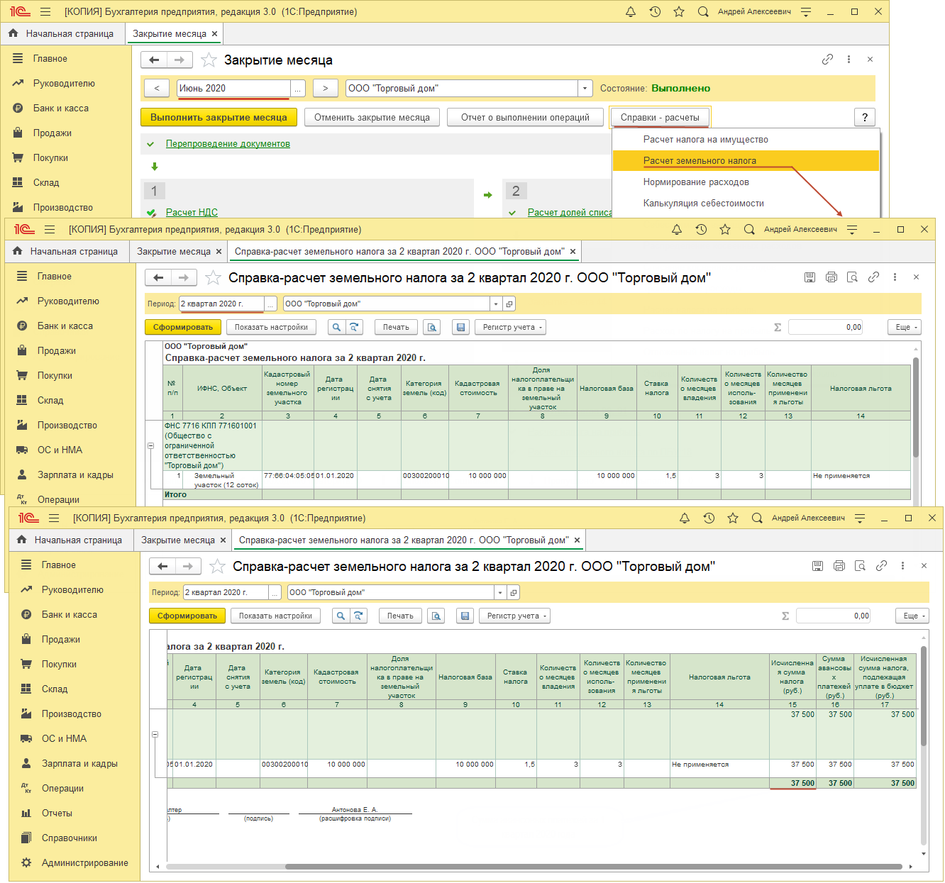Open the Закрытие месяца tab in the middle window
Screen dimensions: 945x883
(x=174, y=252)
